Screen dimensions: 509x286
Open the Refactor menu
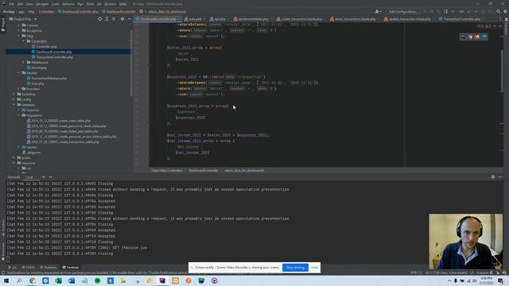(x=68, y=4)
